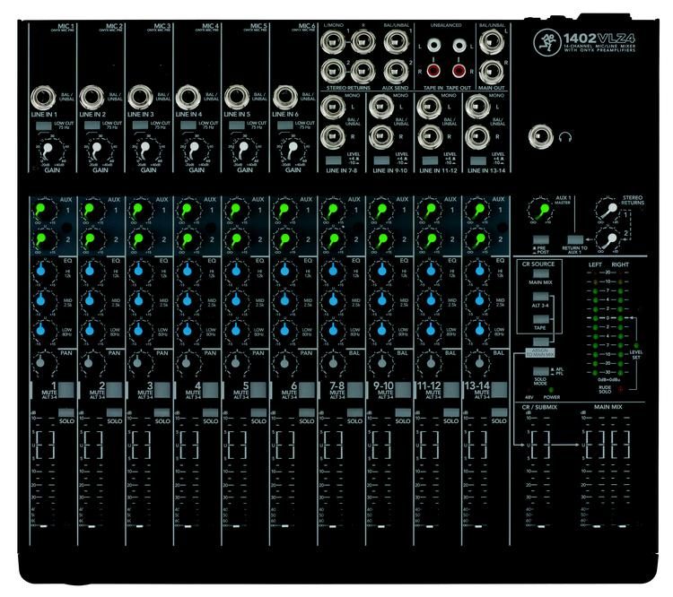Click the channel 1 fader cap
The height and width of the screenshot is (597, 673).
coord(43,526)
